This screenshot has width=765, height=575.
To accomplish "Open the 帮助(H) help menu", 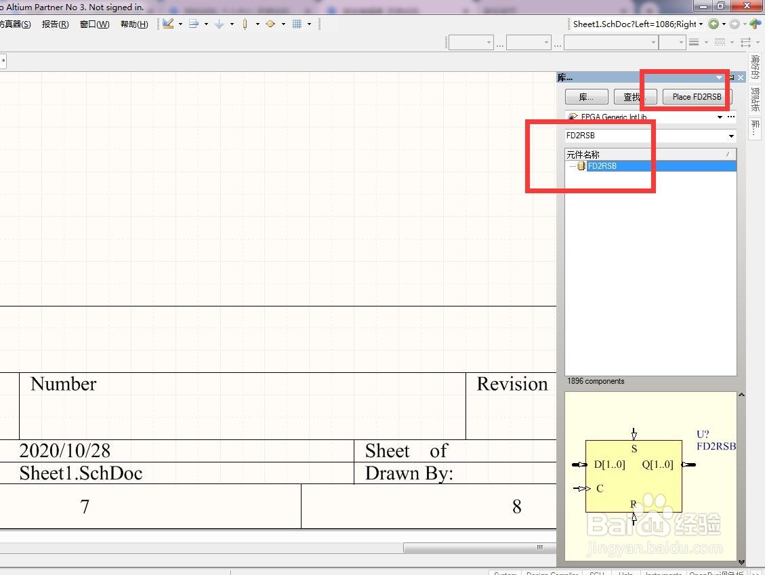I will [134, 24].
